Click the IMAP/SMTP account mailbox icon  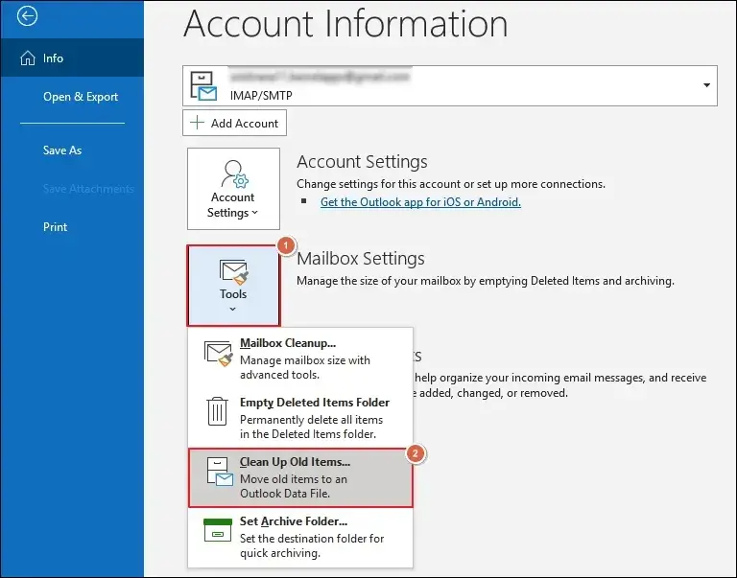point(203,85)
